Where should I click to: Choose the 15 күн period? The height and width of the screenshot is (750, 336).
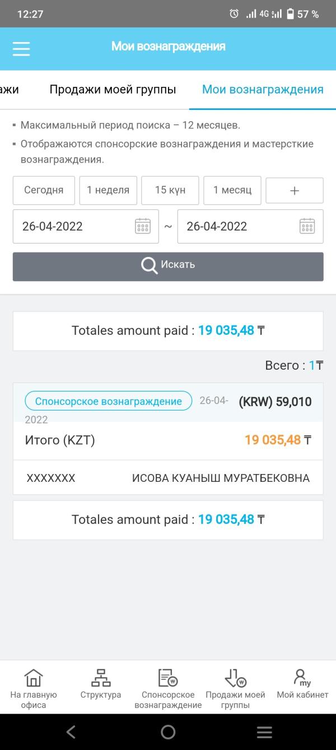[170, 190]
